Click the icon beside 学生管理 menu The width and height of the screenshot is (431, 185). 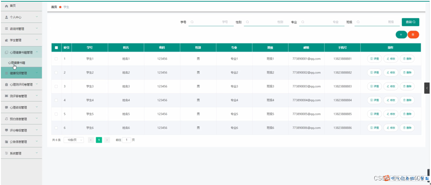point(6,40)
